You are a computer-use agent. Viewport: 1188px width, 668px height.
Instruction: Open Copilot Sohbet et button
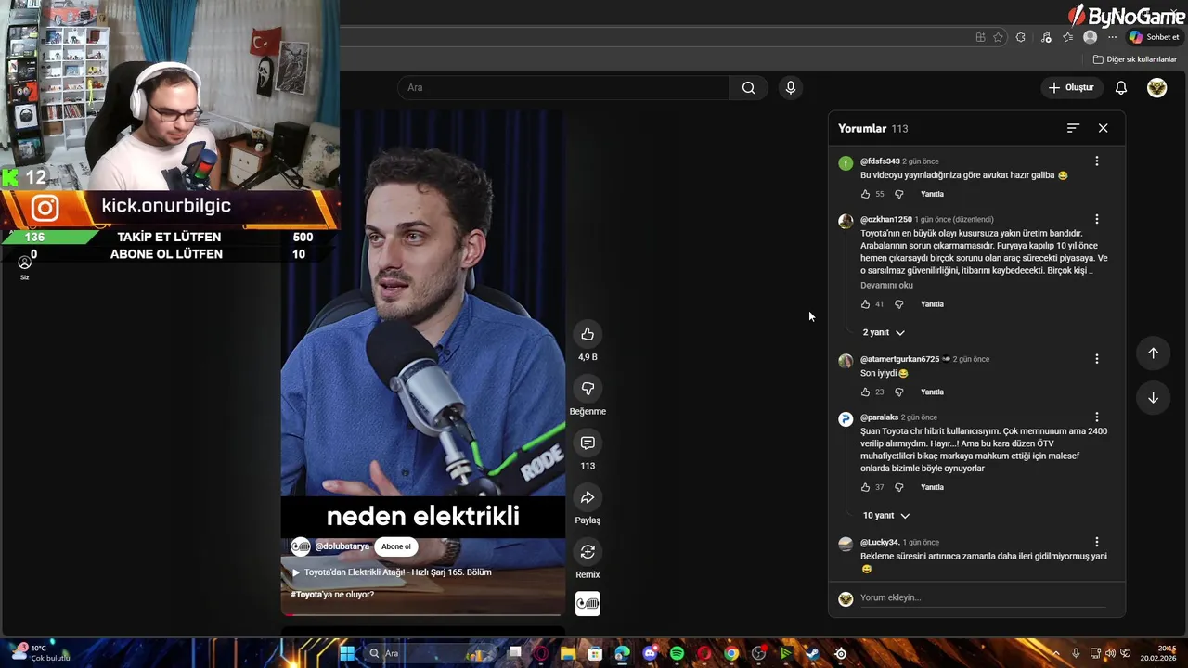tap(1154, 37)
